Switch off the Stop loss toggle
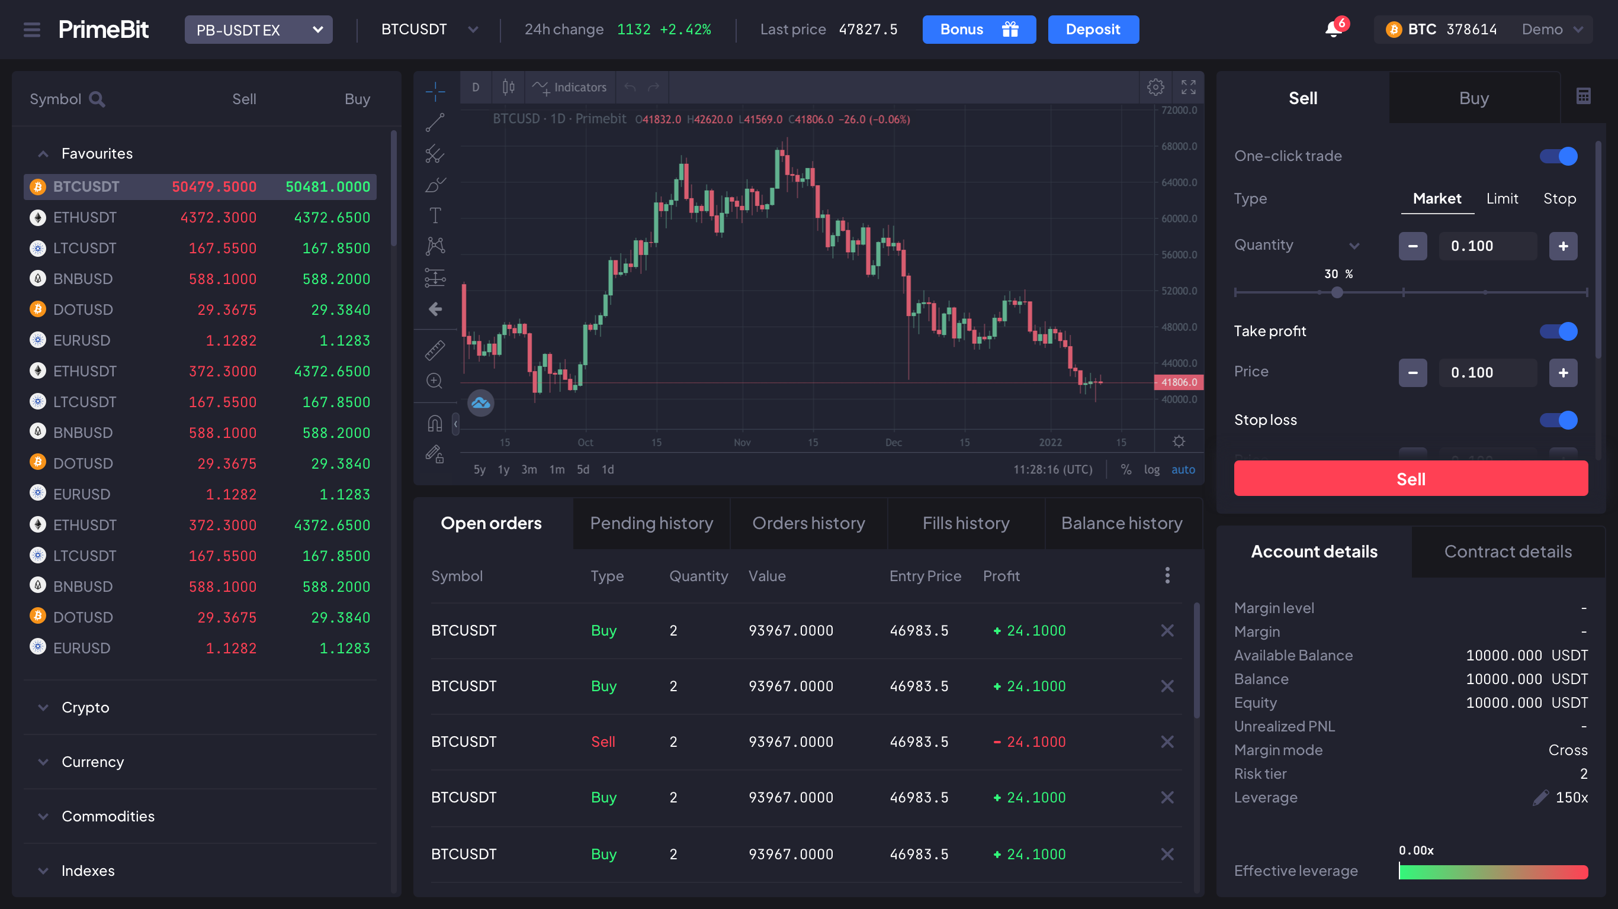Image resolution: width=1618 pixels, height=909 pixels. [1558, 420]
